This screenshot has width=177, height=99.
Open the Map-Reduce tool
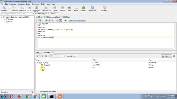[46, 9]
